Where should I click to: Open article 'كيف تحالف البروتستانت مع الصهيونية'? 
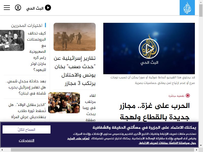pyautogui.click(x=36, y=51)
